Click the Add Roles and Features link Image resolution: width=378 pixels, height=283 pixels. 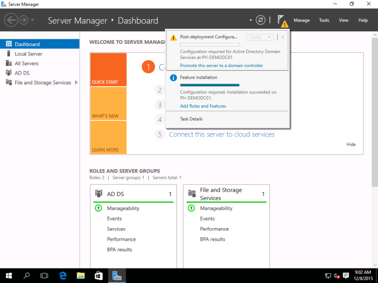pyautogui.click(x=203, y=106)
